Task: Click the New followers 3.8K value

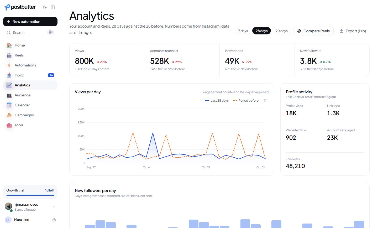Action: (x=308, y=61)
